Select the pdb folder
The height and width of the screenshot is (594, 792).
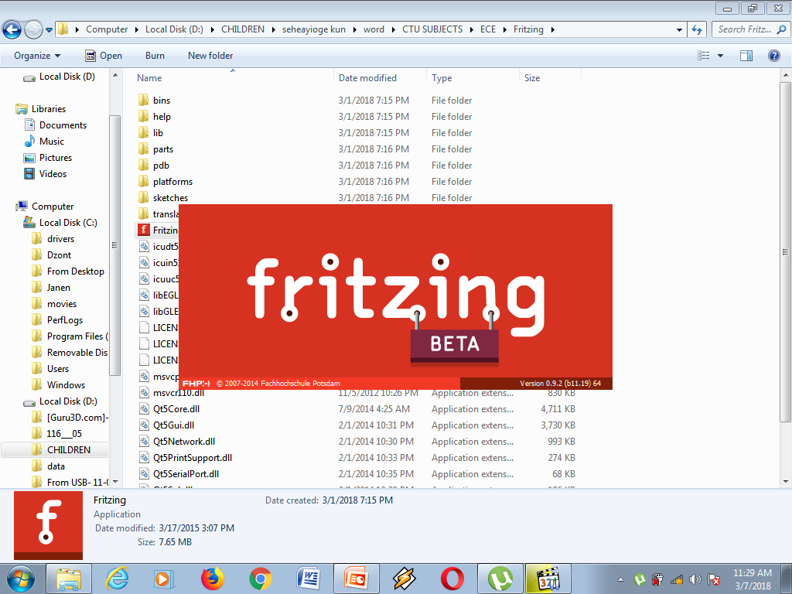tap(161, 166)
